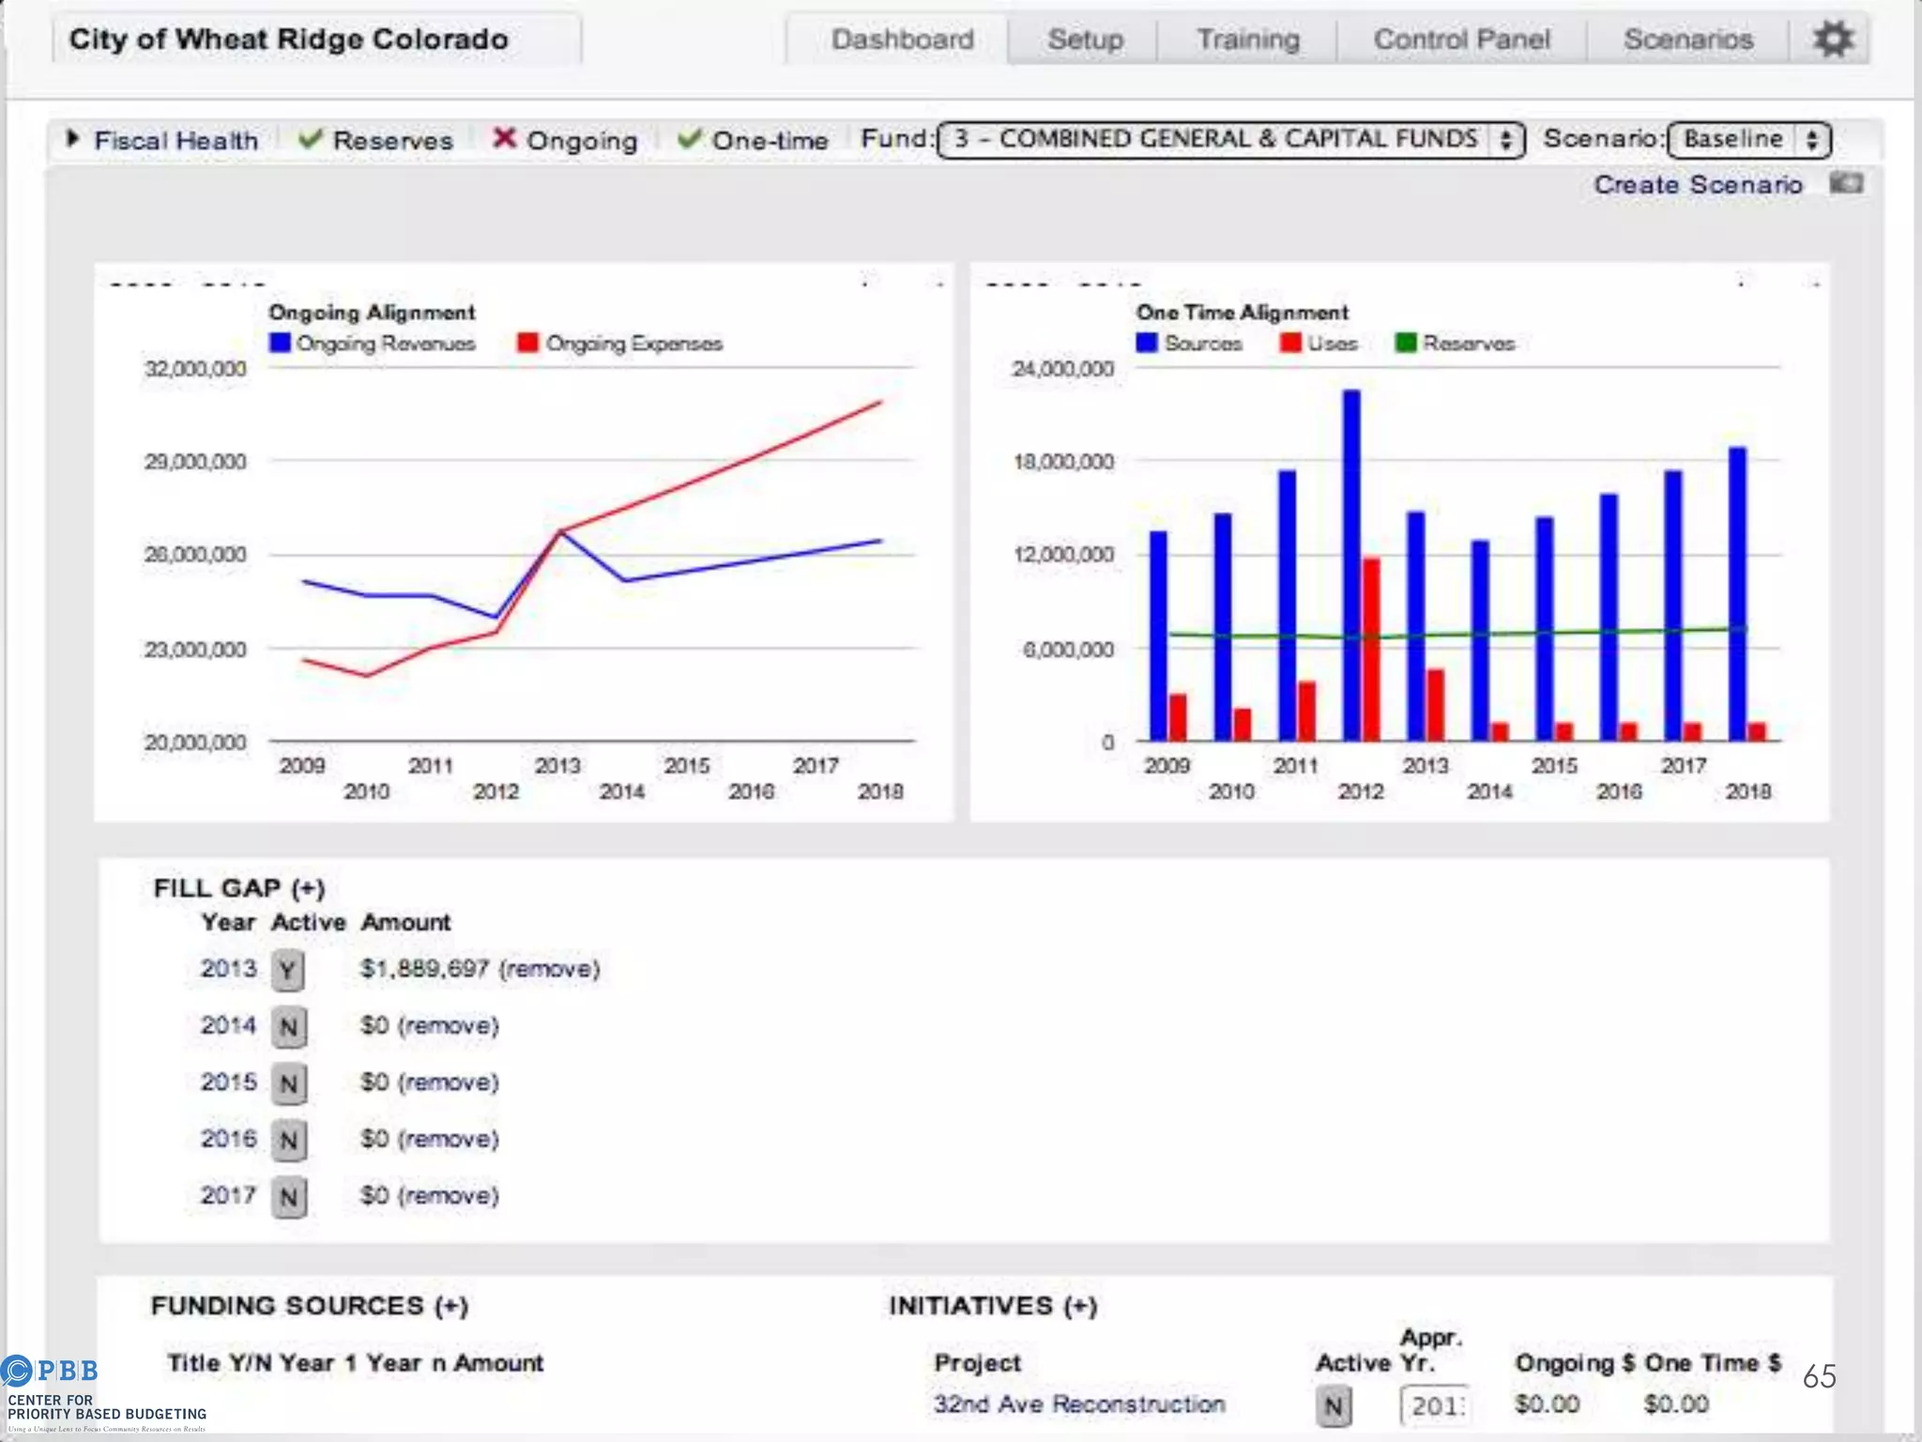1922x1442 pixels.
Task: Click the green One-time checkmark icon
Action: click(x=690, y=139)
